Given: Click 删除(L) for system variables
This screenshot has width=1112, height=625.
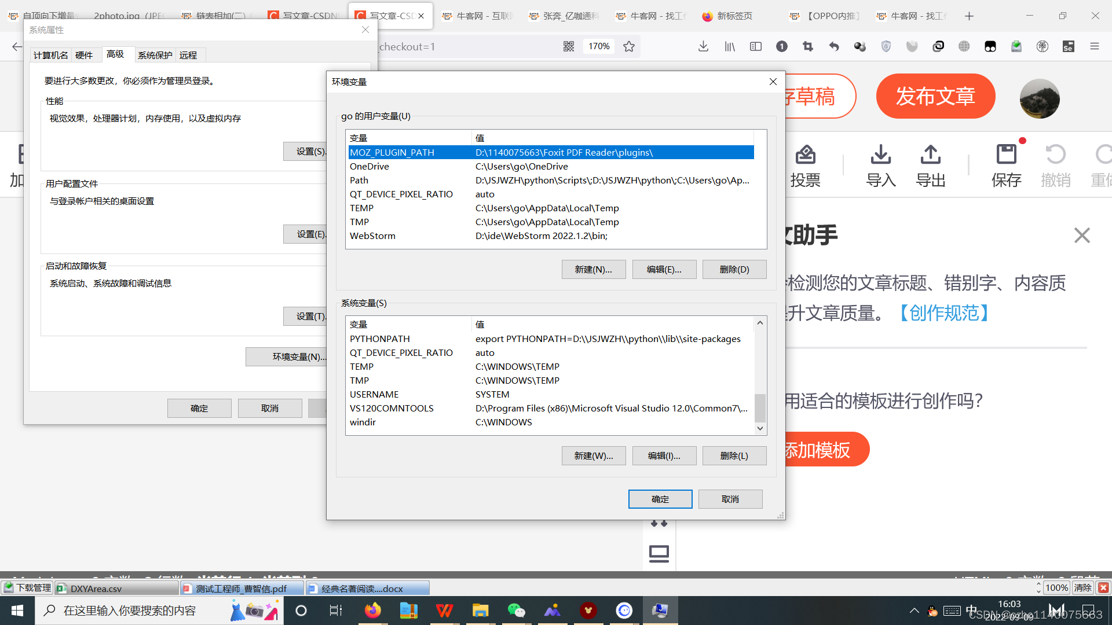Looking at the screenshot, I should [x=734, y=456].
